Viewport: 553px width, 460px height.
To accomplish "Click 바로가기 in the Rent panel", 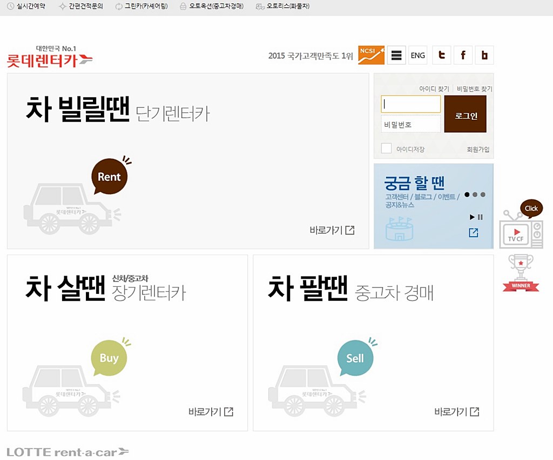I will coord(332,230).
